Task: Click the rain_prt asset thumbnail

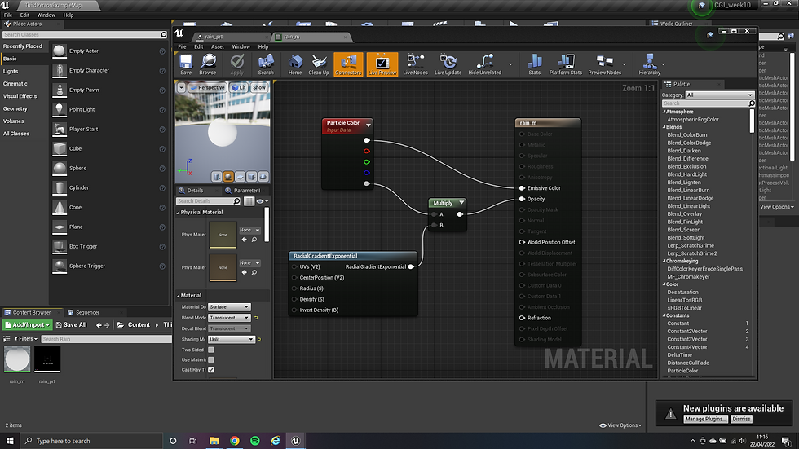Action: pyautogui.click(x=47, y=359)
